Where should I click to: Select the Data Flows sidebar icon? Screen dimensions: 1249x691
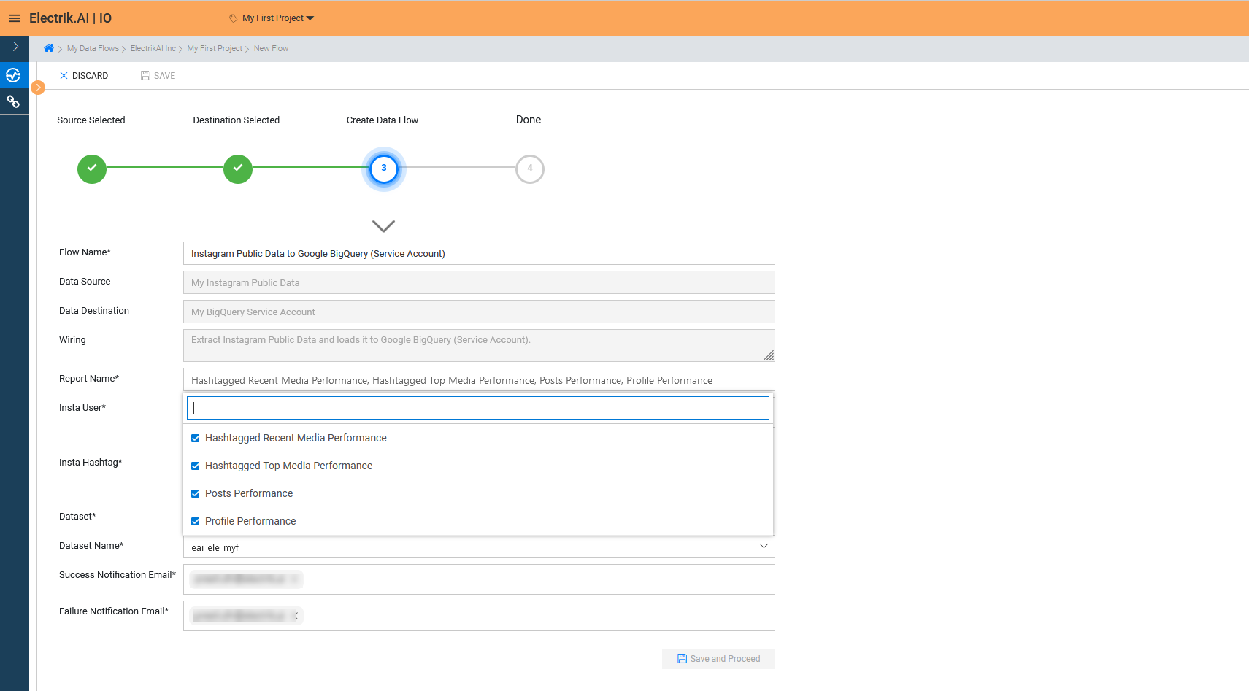pos(14,74)
